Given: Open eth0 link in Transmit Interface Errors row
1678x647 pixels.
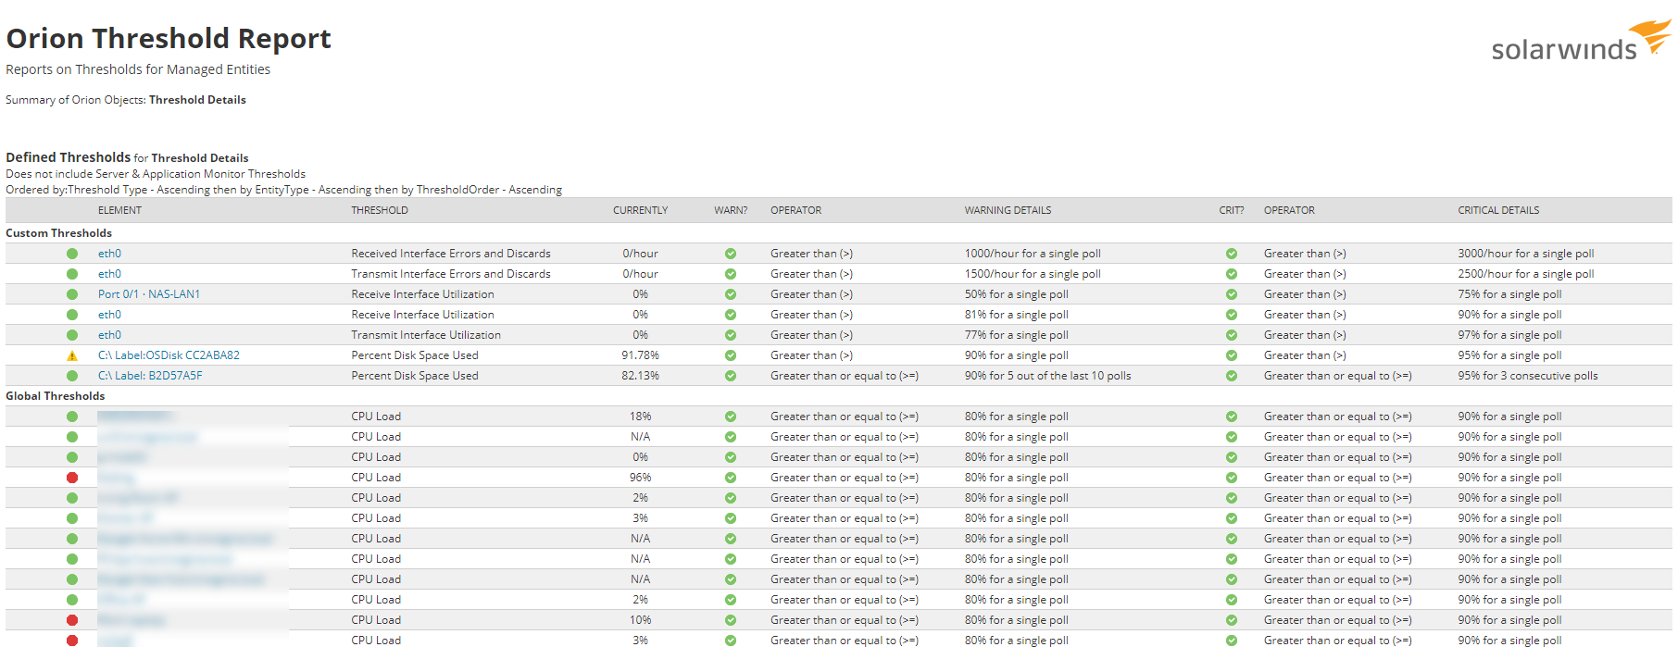Looking at the screenshot, I should click(109, 274).
